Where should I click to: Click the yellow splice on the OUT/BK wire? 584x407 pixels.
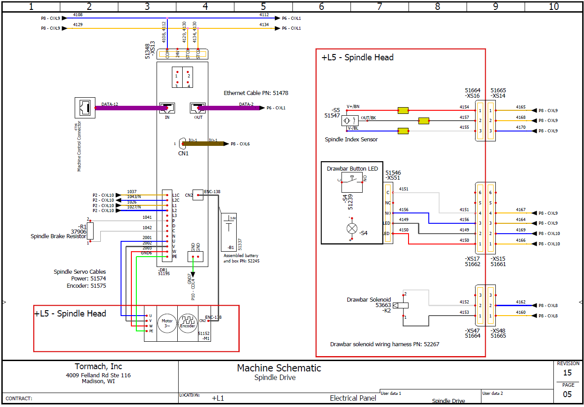click(423, 121)
